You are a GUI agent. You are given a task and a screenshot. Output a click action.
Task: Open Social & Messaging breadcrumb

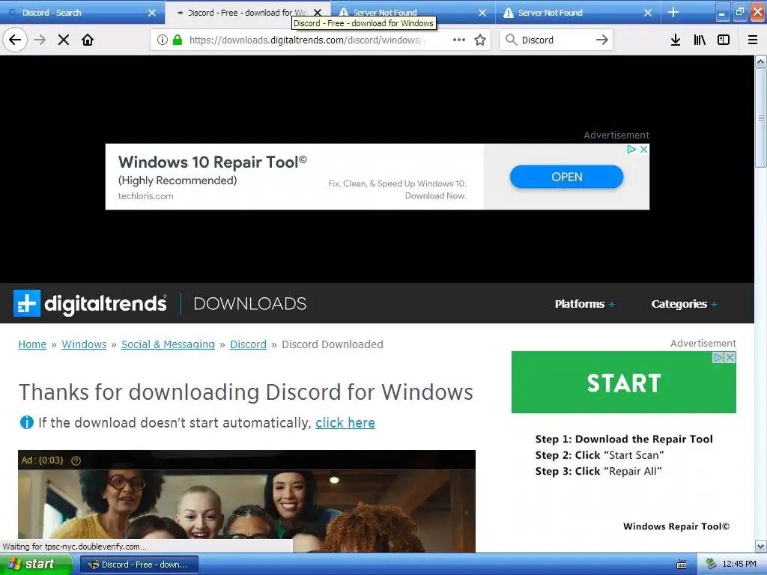coord(168,344)
